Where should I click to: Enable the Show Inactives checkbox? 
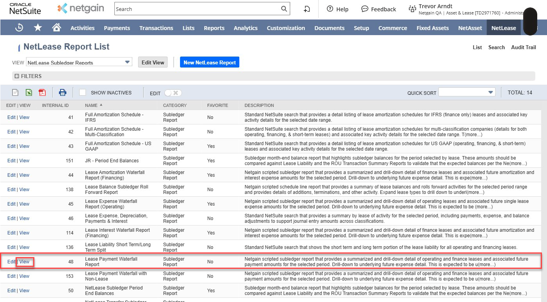(x=83, y=92)
